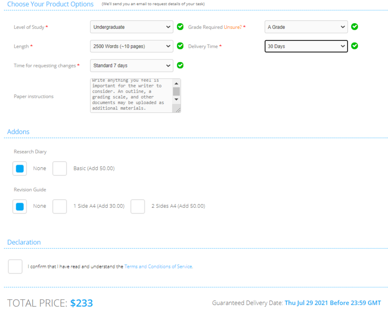Expand the Grade Required dropdown
Screen dimensions: 388x315
click(306, 27)
